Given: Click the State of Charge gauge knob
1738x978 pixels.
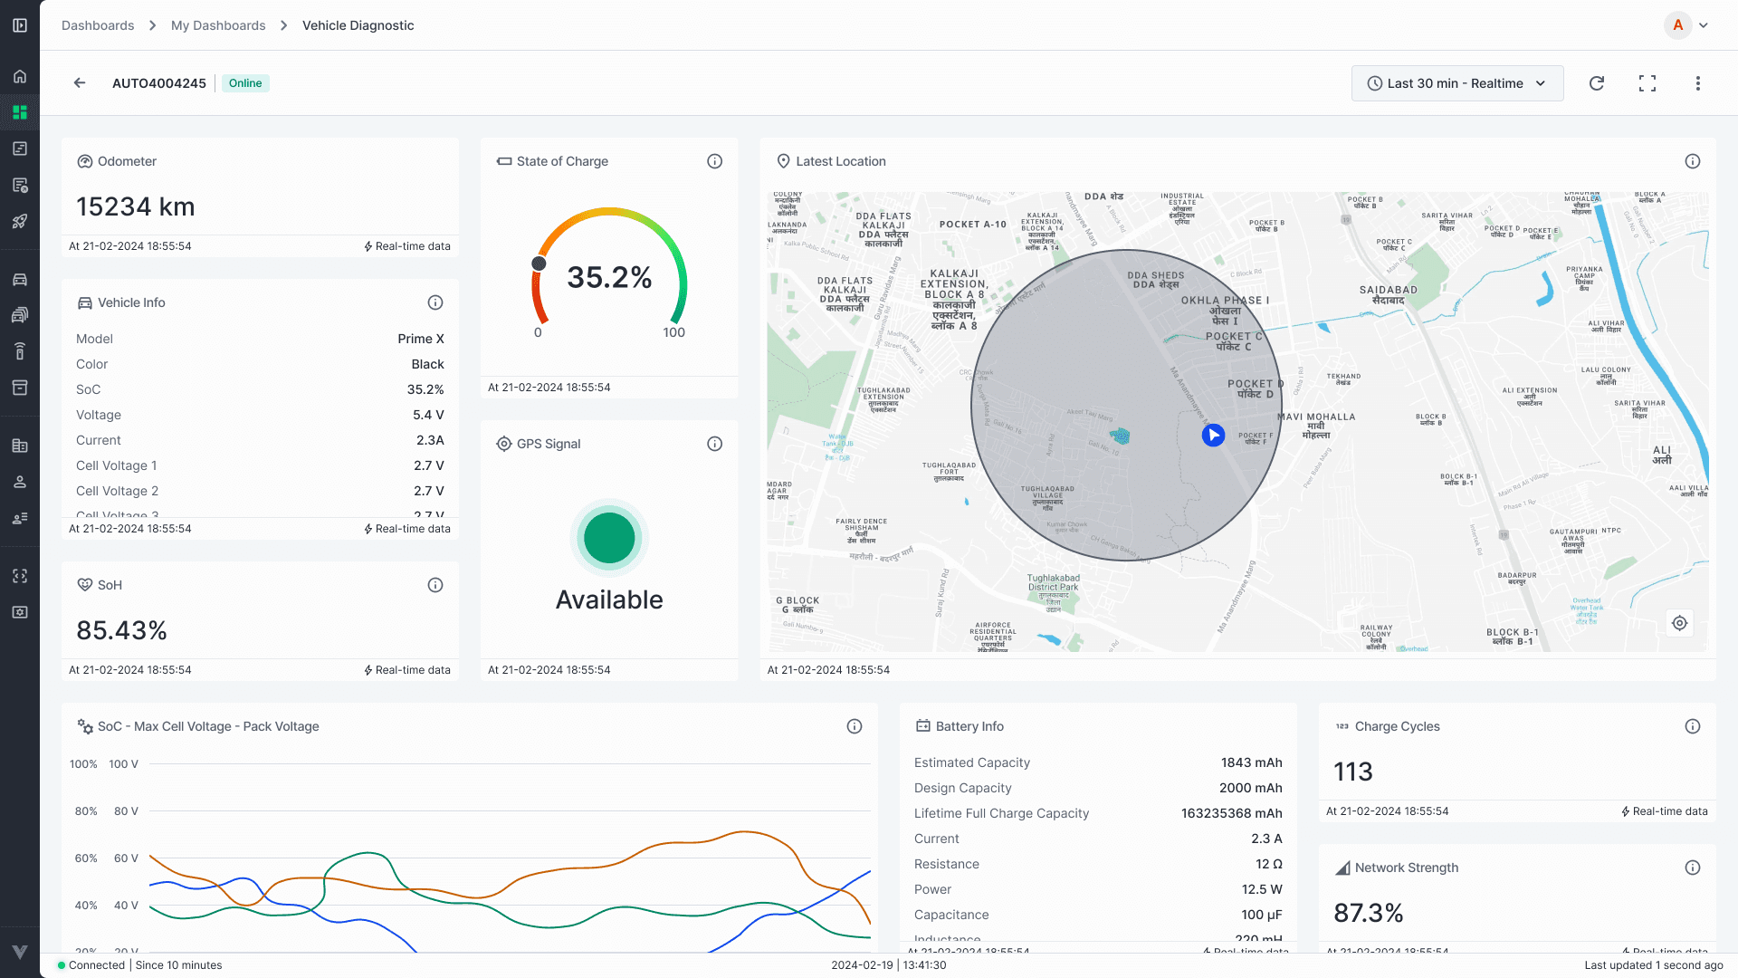Looking at the screenshot, I should 539,264.
